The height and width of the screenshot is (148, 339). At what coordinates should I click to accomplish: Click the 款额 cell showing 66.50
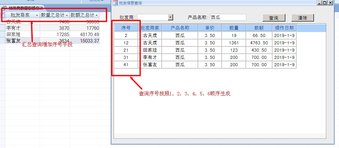click(259, 36)
